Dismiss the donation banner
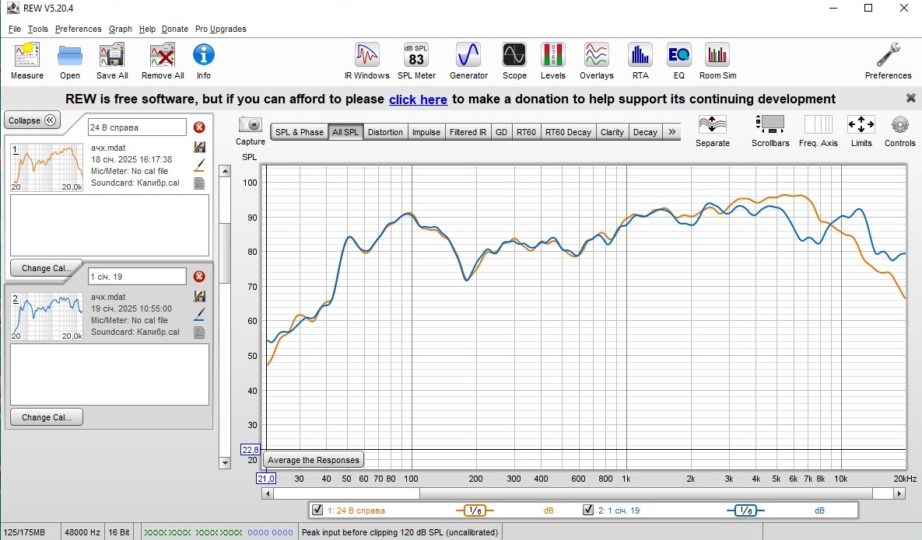Image resolution: width=922 pixels, height=540 pixels. (911, 98)
